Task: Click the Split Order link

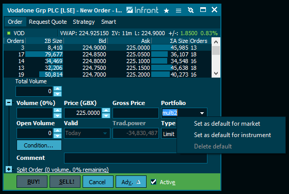Action: click(x=62, y=170)
